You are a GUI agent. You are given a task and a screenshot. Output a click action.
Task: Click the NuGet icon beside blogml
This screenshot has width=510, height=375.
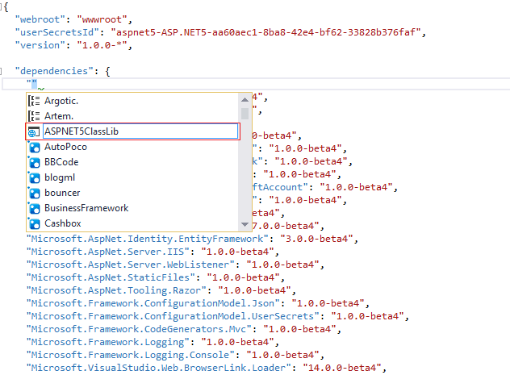tap(34, 177)
